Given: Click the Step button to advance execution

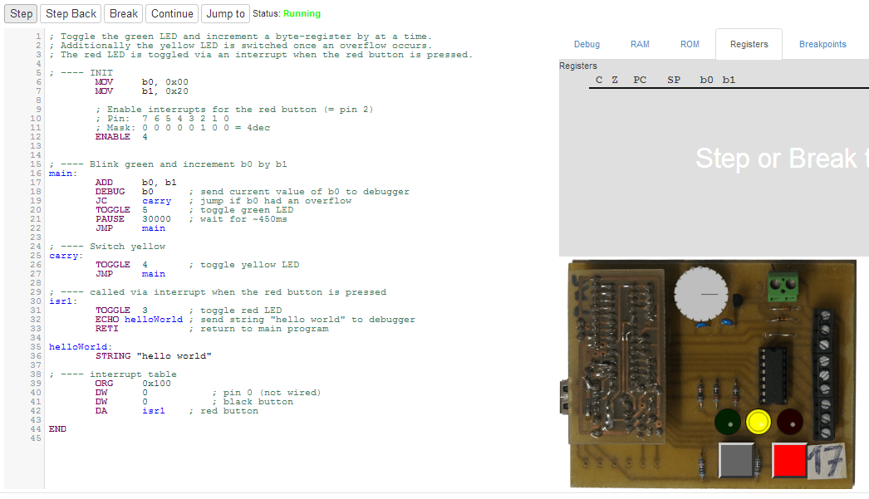Looking at the screenshot, I should [20, 13].
